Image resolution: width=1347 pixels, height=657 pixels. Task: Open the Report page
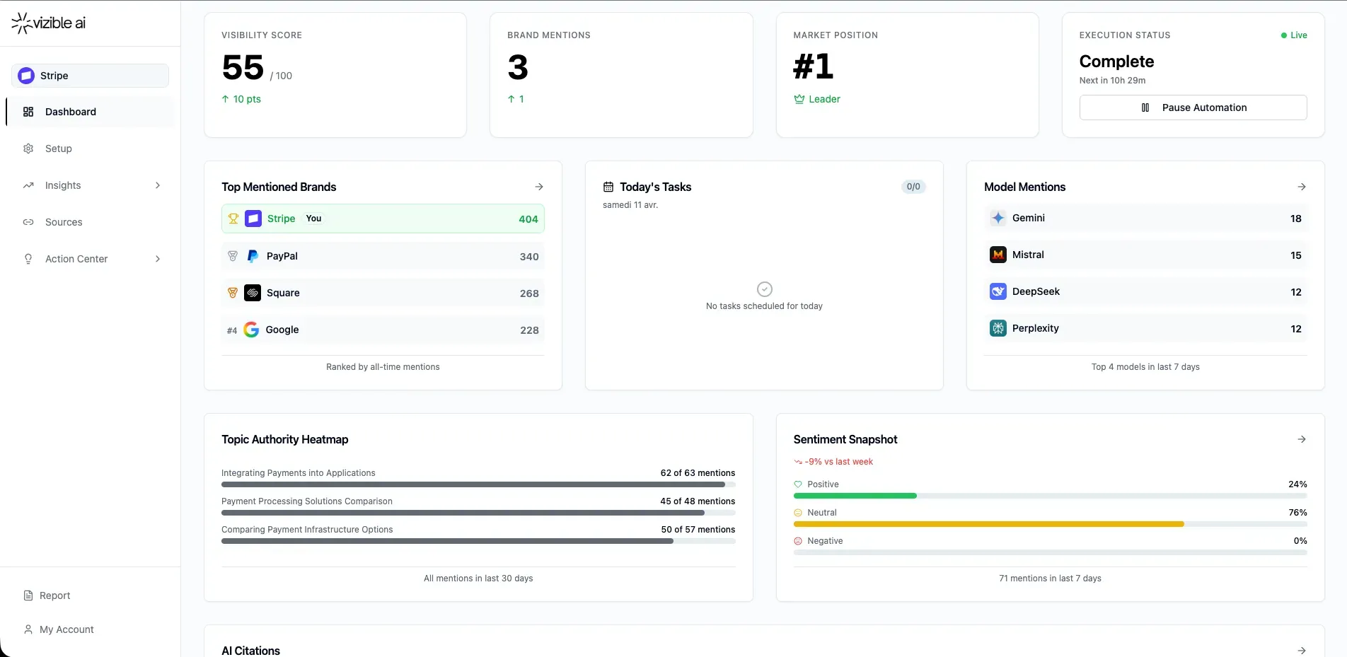coord(54,595)
